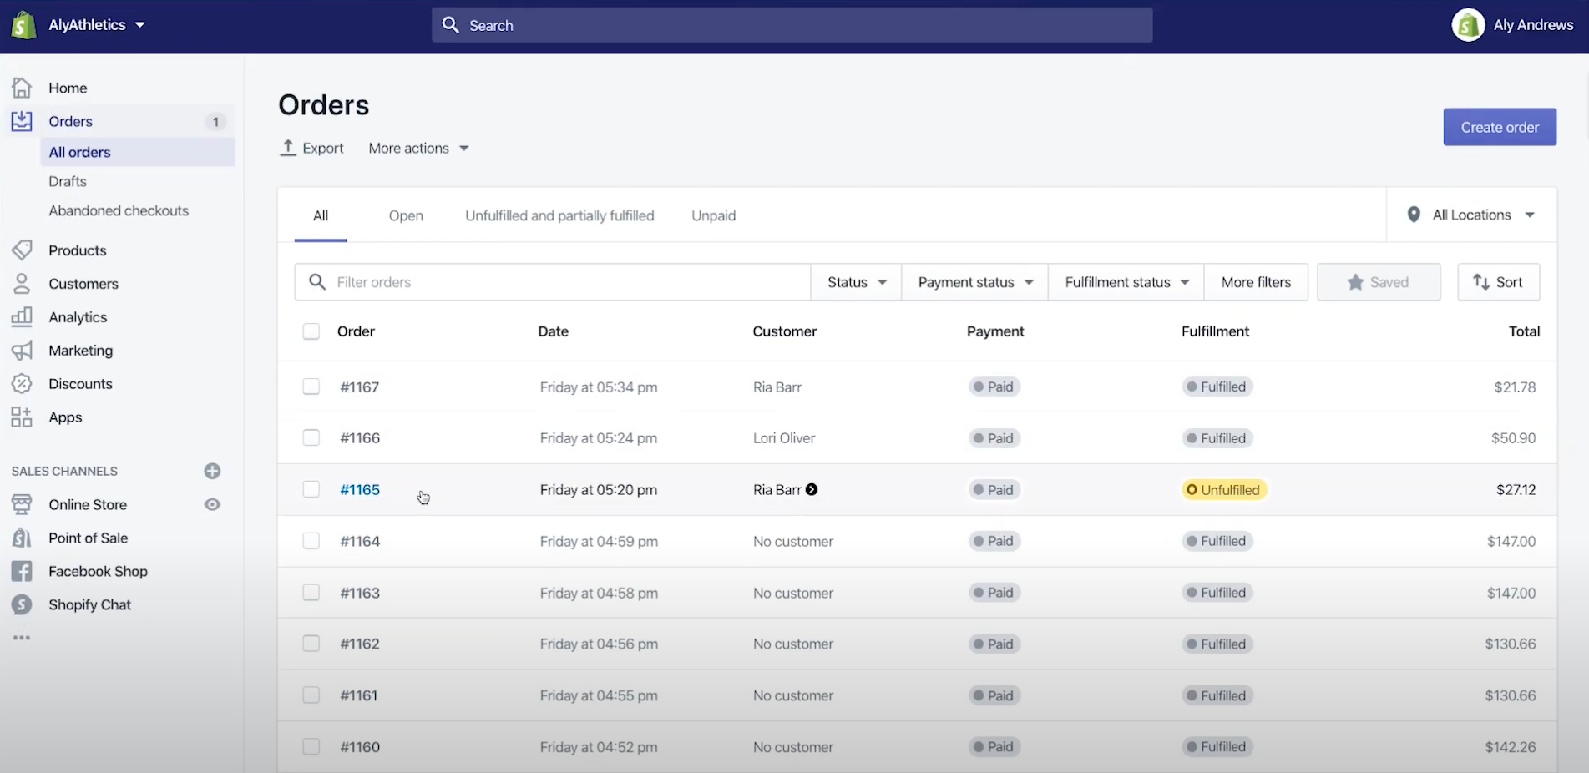The height and width of the screenshot is (773, 1589).
Task: Click the Shopify logo icon
Action: (x=23, y=25)
